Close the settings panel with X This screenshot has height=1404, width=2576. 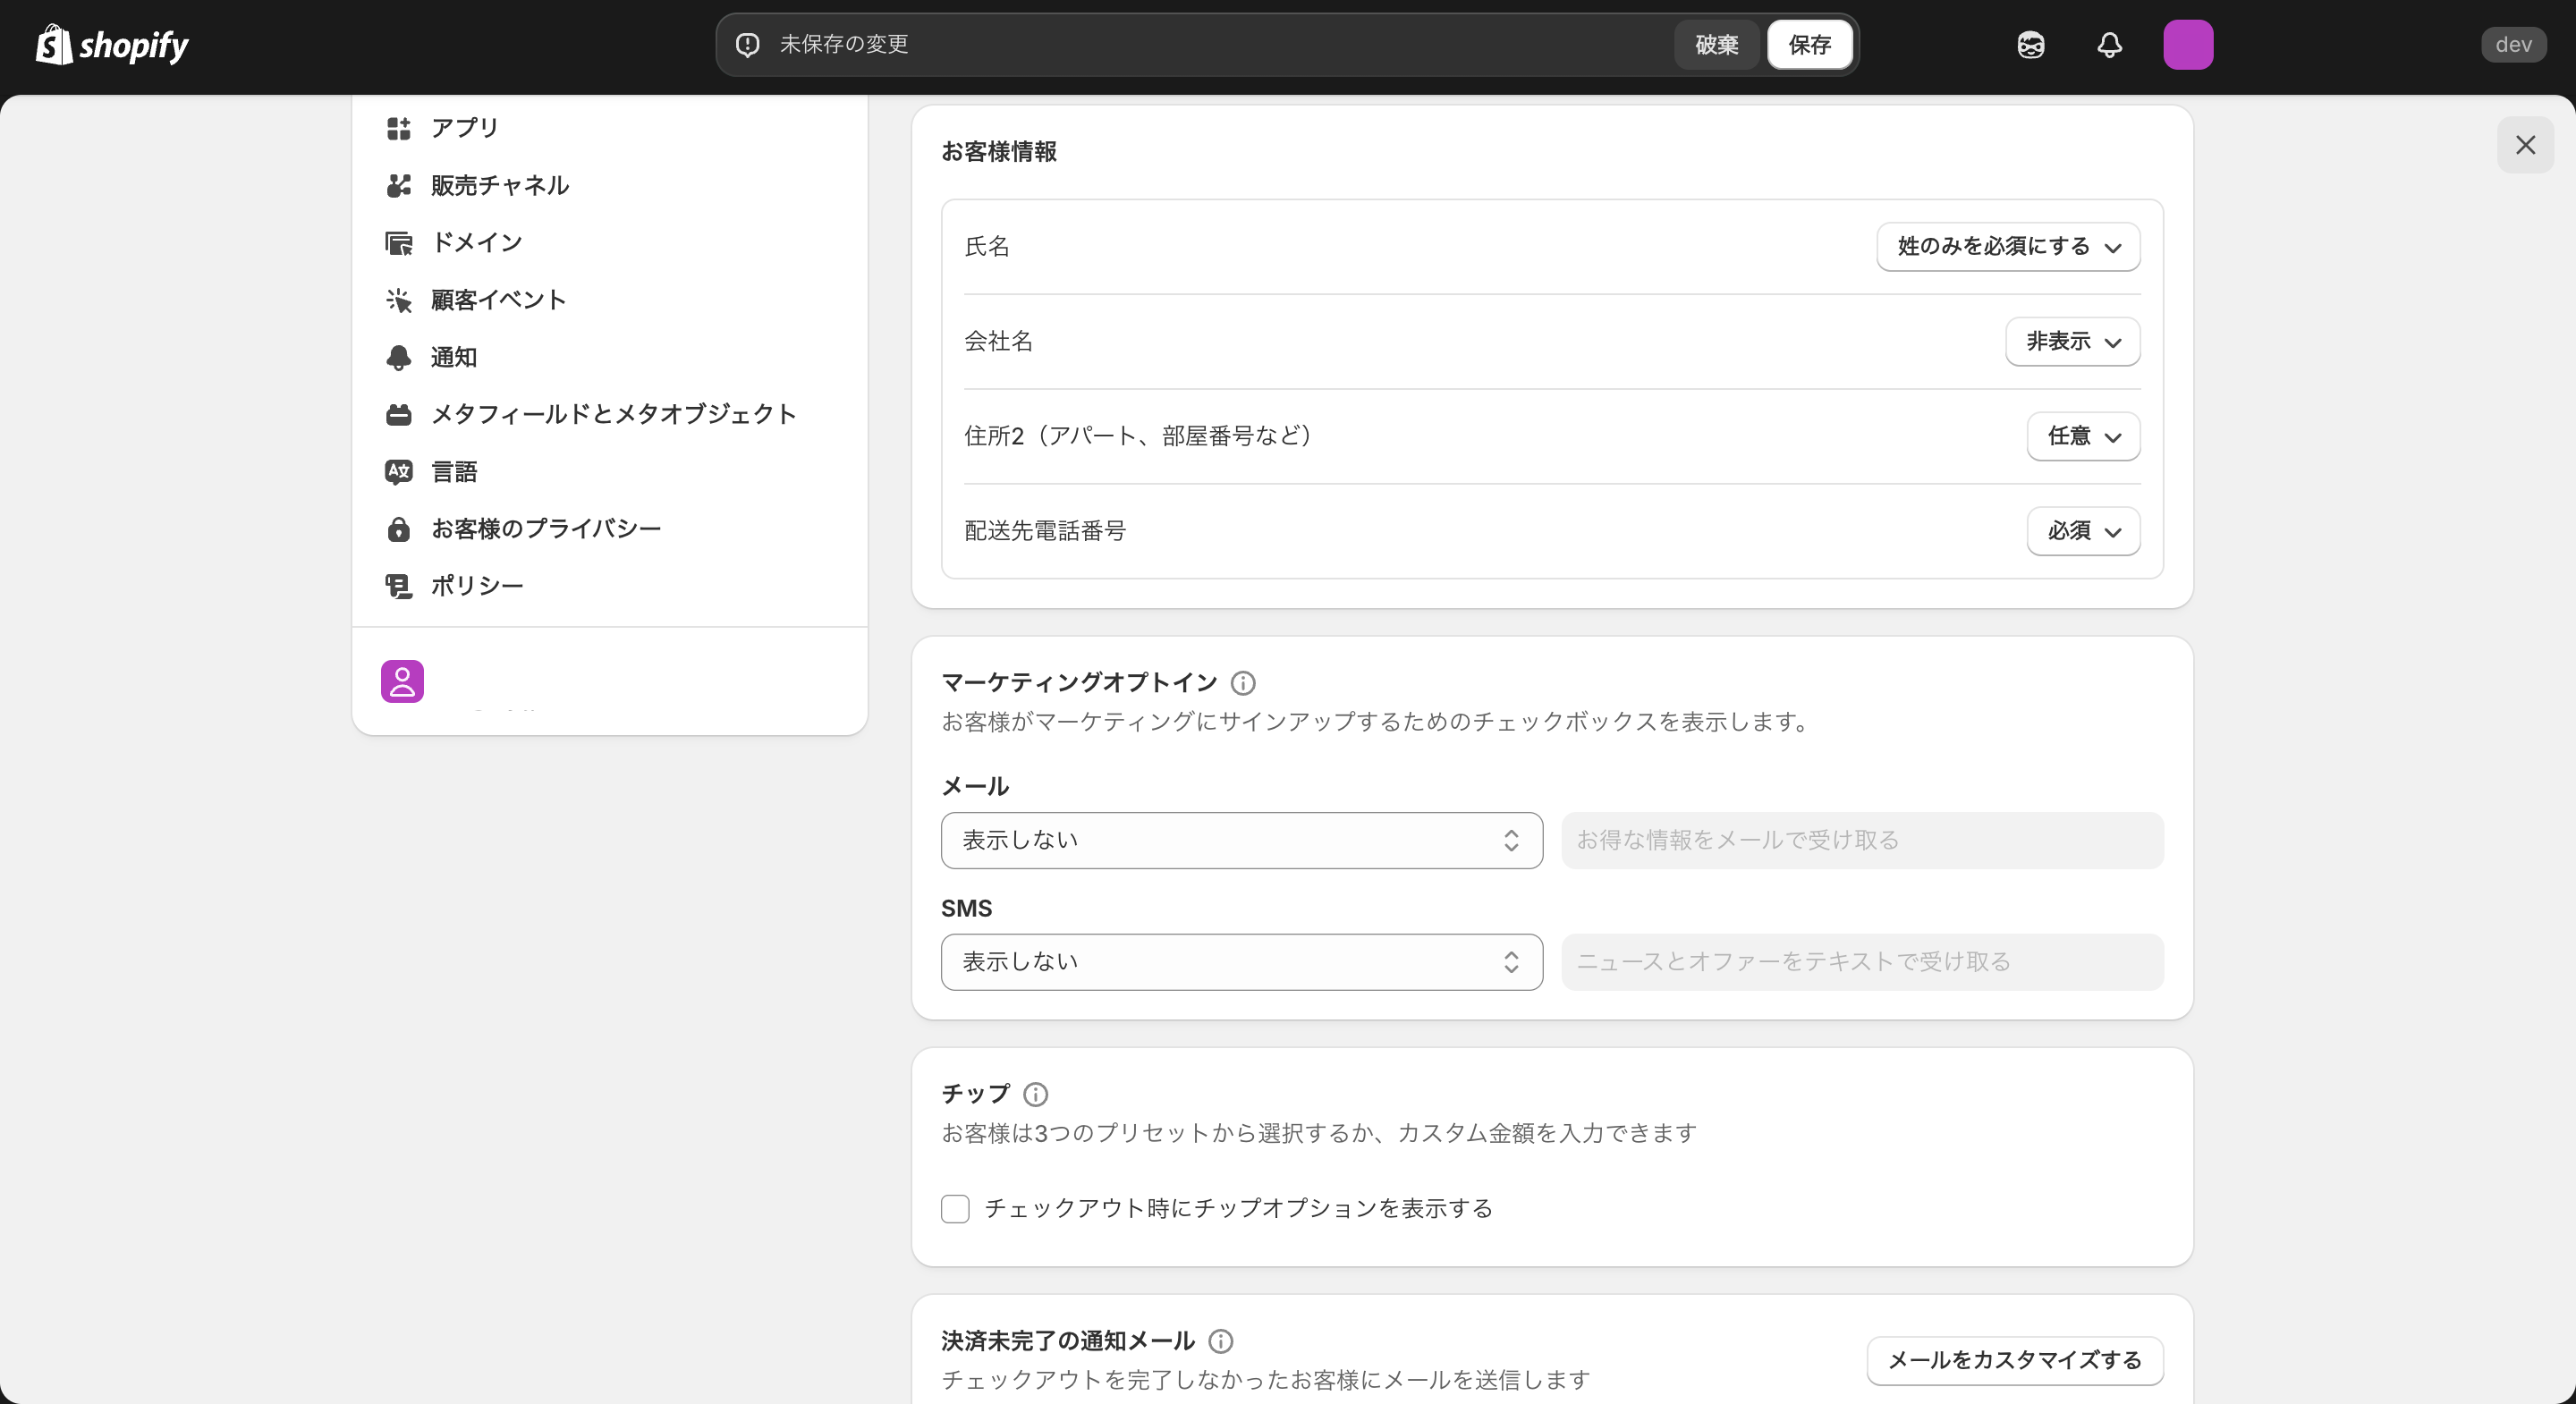2525,145
